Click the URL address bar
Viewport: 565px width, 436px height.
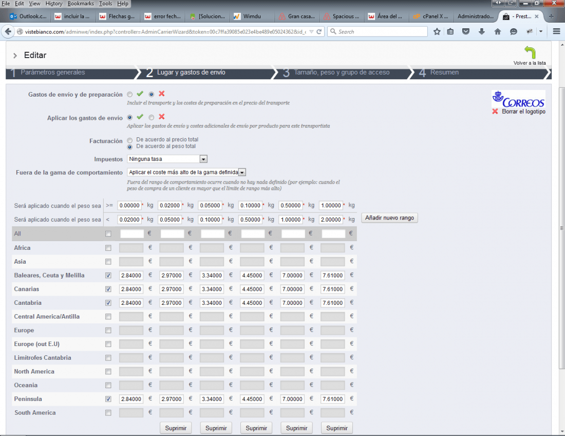click(x=166, y=32)
